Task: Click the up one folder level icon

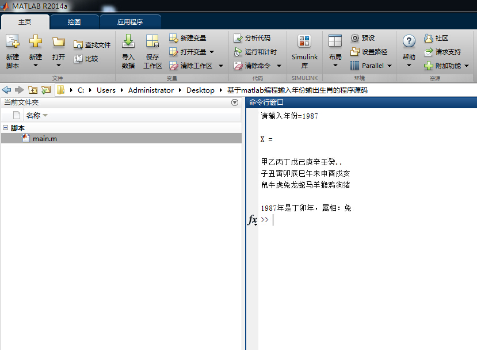Action: (x=33, y=90)
